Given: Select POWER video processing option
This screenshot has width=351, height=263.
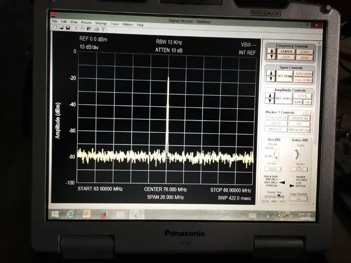Looking at the screenshot, I should tap(300, 177).
